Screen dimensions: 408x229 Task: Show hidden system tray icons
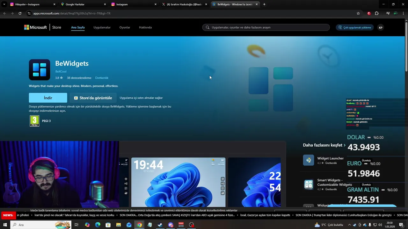350,225
